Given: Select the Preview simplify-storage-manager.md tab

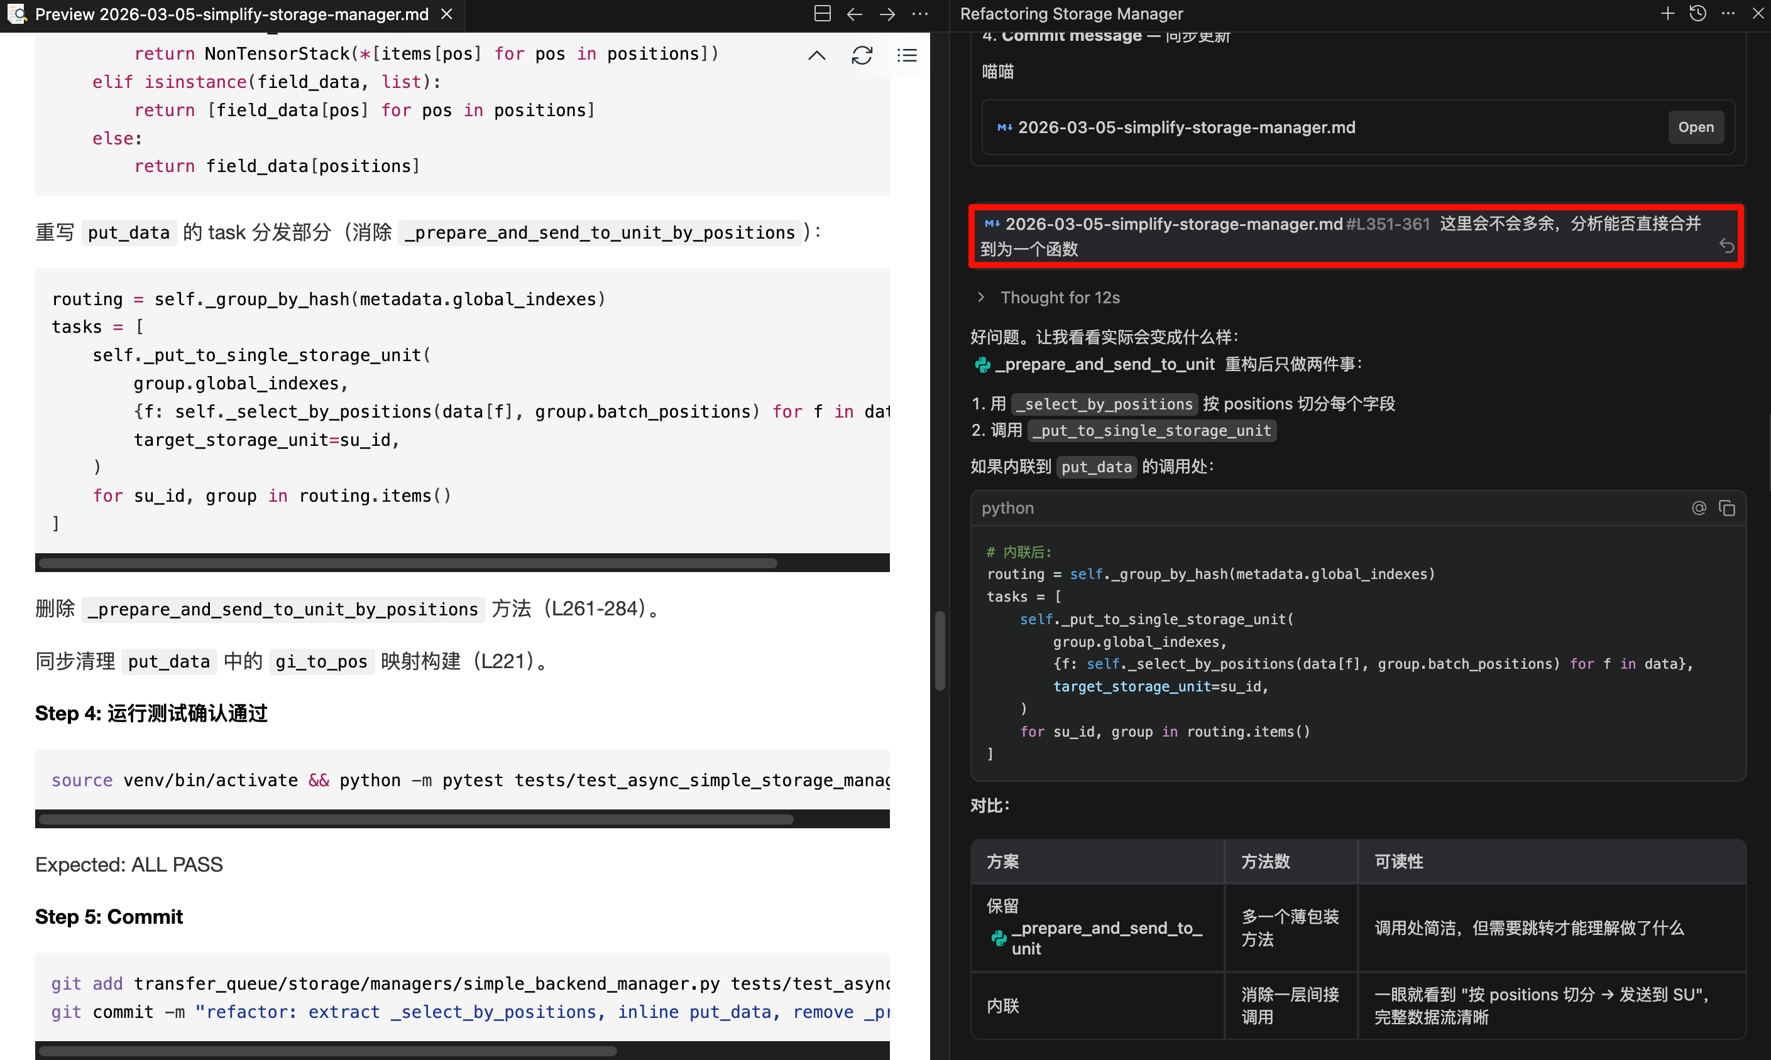Looking at the screenshot, I should click(231, 14).
